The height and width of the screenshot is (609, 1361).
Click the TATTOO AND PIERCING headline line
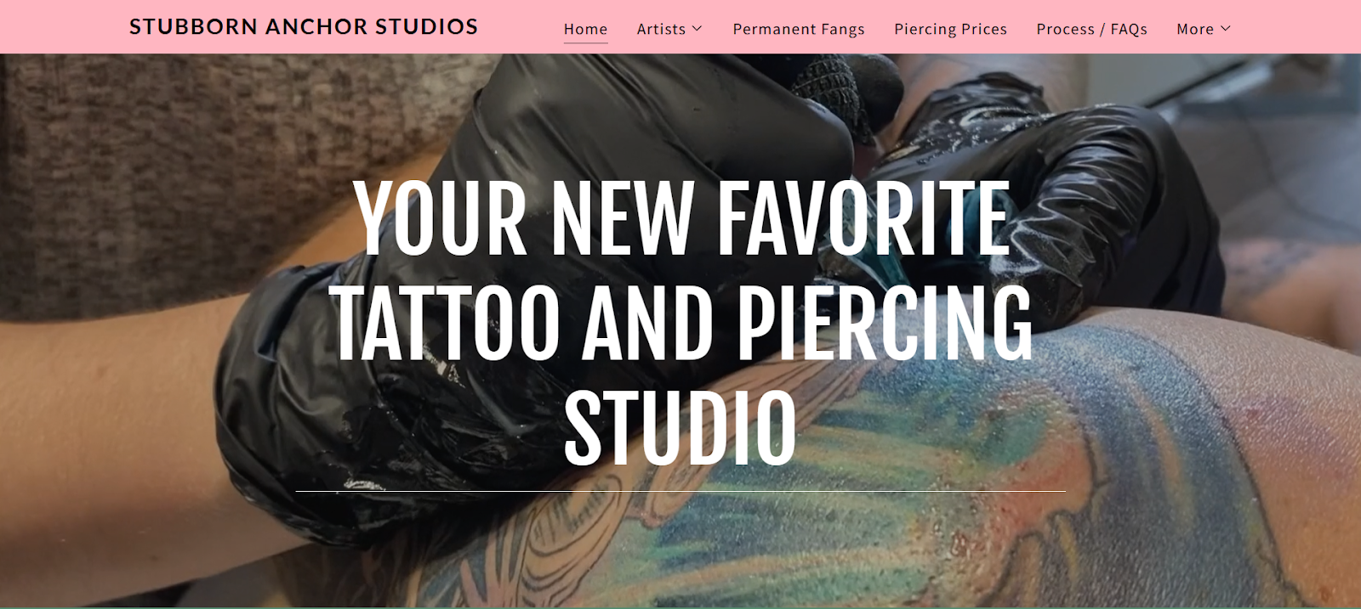tap(683, 323)
